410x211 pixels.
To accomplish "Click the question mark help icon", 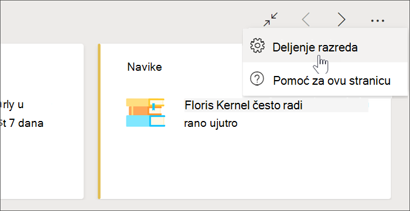I will tap(257, 79).
